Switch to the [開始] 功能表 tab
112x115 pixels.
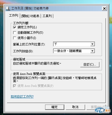coord(30,16)
